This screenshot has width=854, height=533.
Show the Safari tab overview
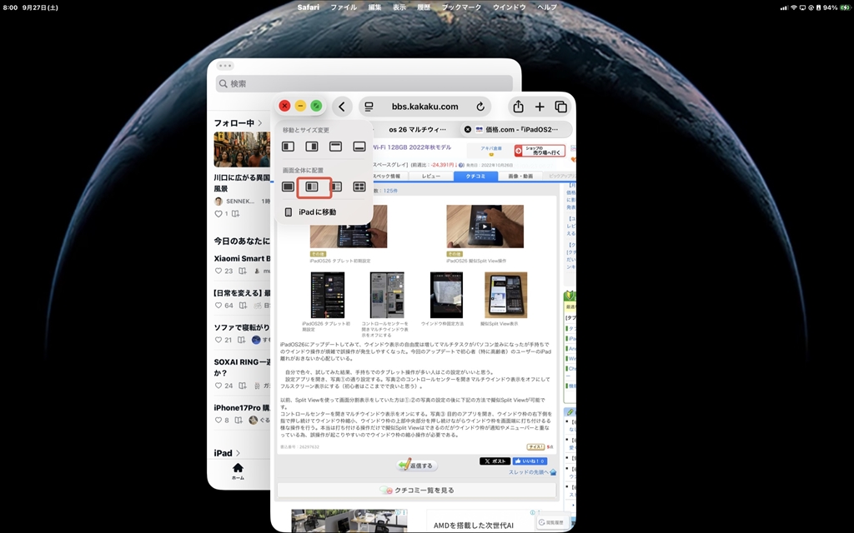[560, 107]
